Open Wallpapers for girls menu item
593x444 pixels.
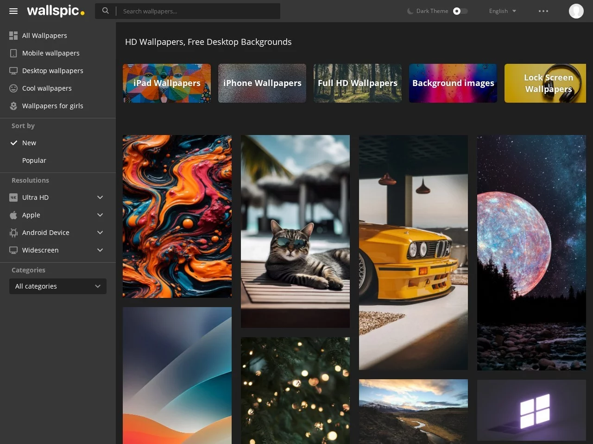click(52, 106)
